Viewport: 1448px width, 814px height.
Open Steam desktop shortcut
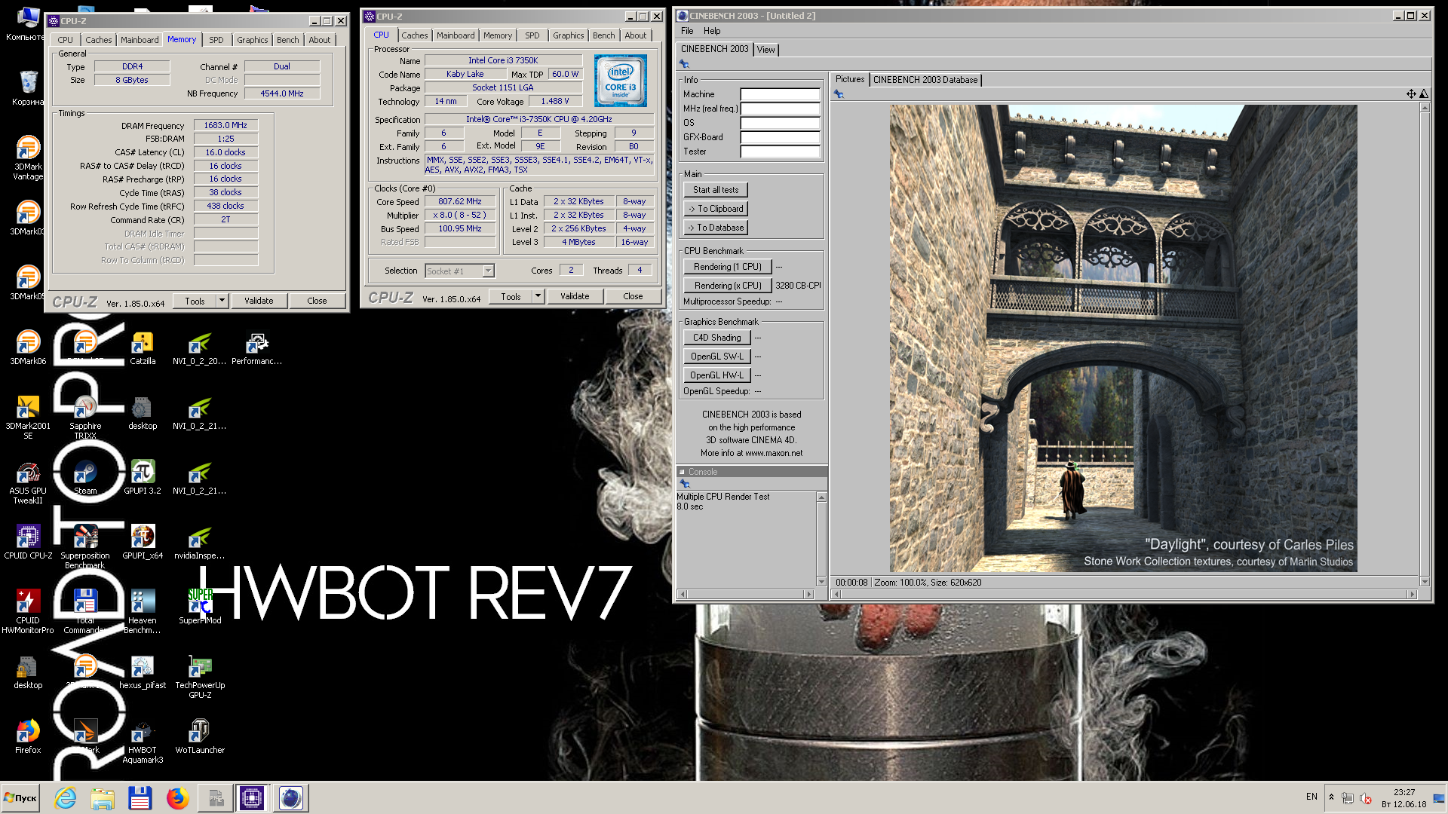[x=85, y=476]
